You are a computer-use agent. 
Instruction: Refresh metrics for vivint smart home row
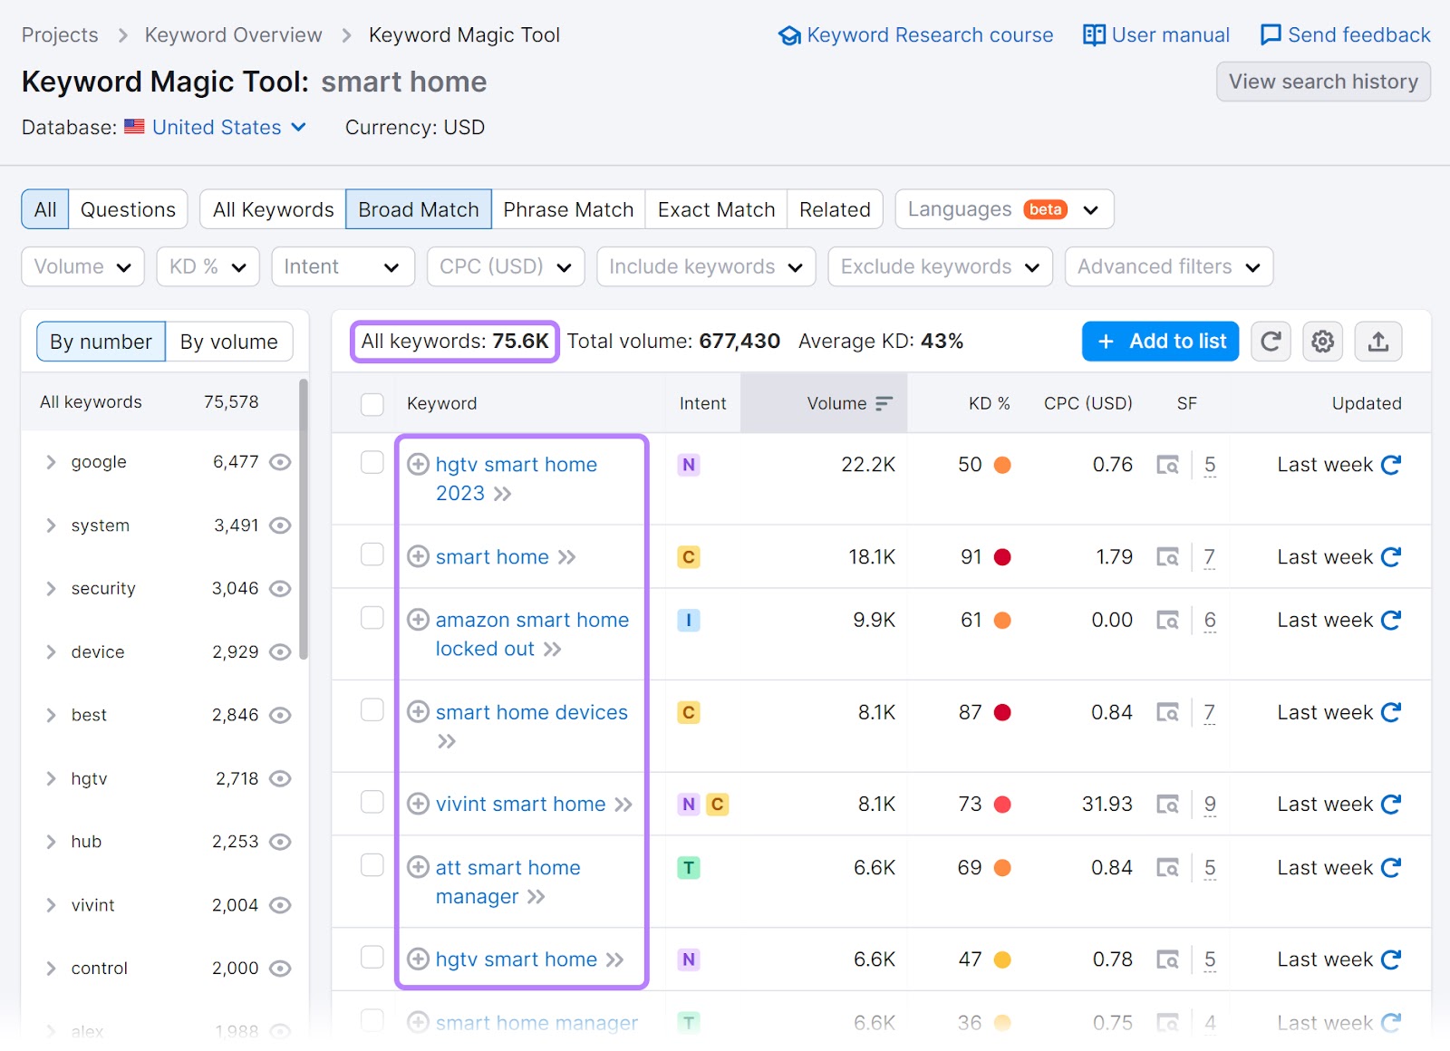[x=1389, y=804]
